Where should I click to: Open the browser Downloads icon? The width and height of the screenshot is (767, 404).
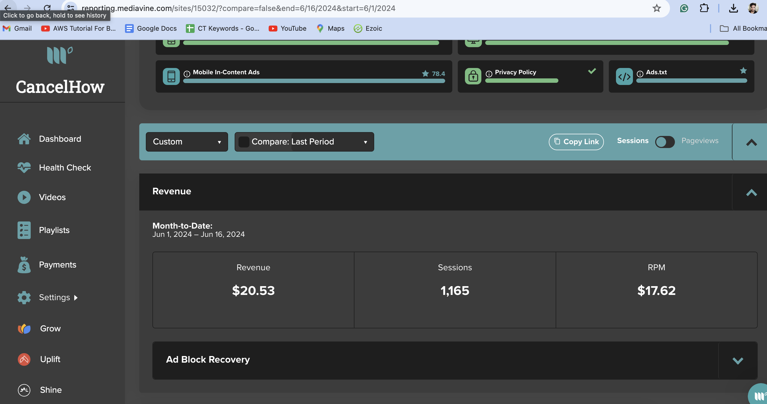pos(733,8)
